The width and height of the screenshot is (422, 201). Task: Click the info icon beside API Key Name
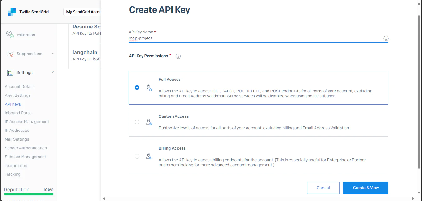[x=386, y=38]
